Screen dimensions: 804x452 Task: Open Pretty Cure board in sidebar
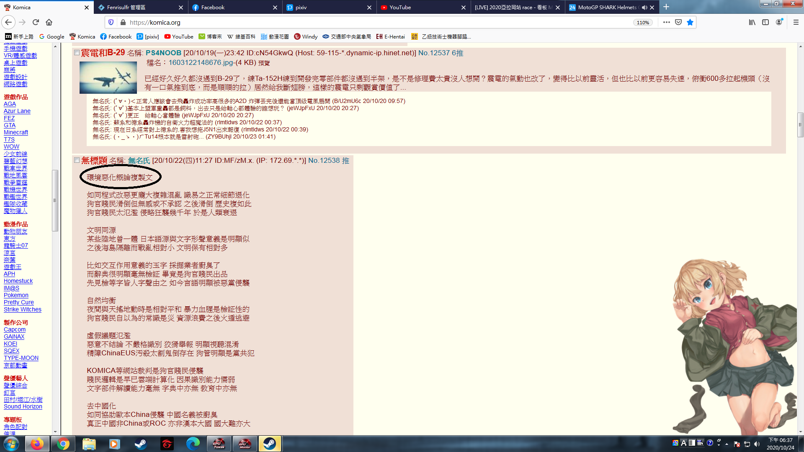click(19, 302)
